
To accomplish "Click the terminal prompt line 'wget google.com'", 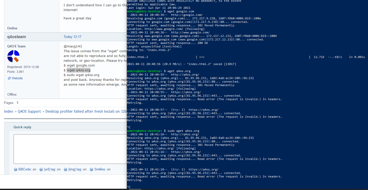I will click(x=160, y=11).
